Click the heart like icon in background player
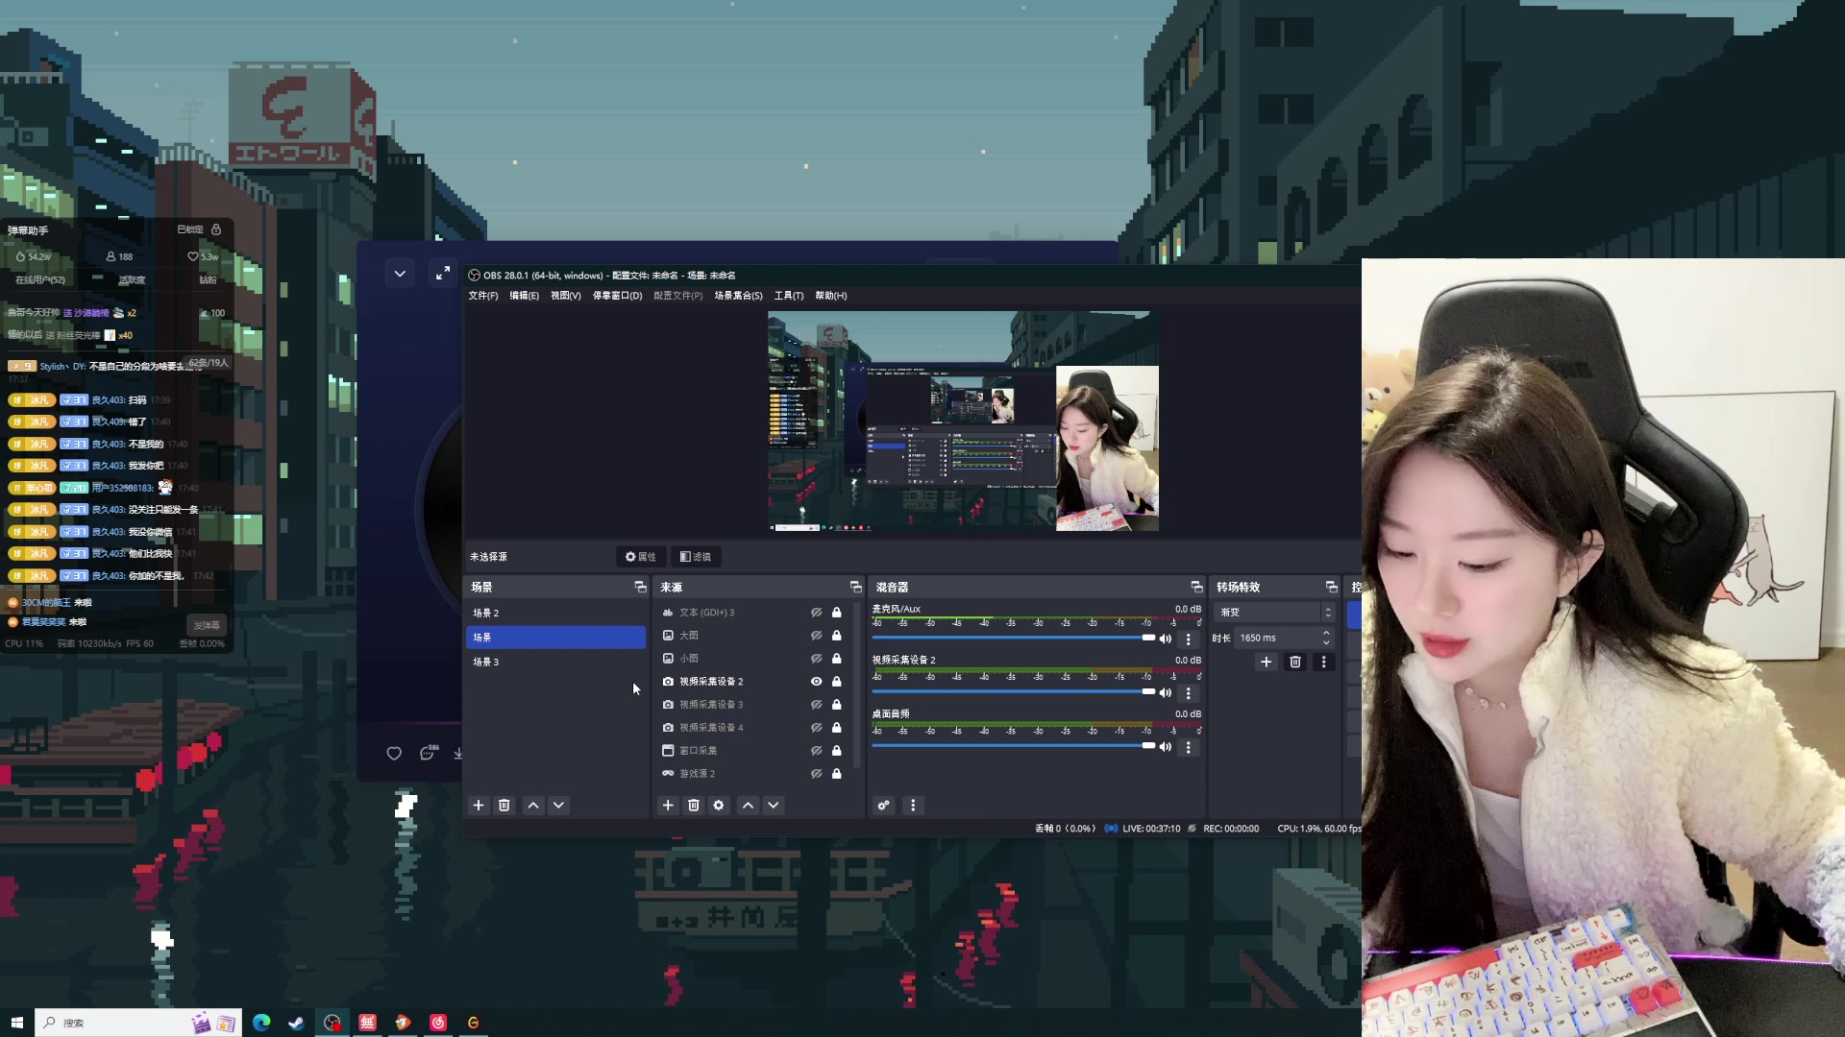Image resolution: width=1845 pixels, height=1037 pixels. click(x=394, y=754)
